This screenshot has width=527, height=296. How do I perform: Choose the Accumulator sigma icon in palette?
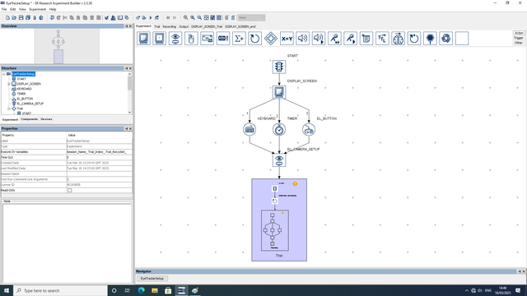pos(239,39)
